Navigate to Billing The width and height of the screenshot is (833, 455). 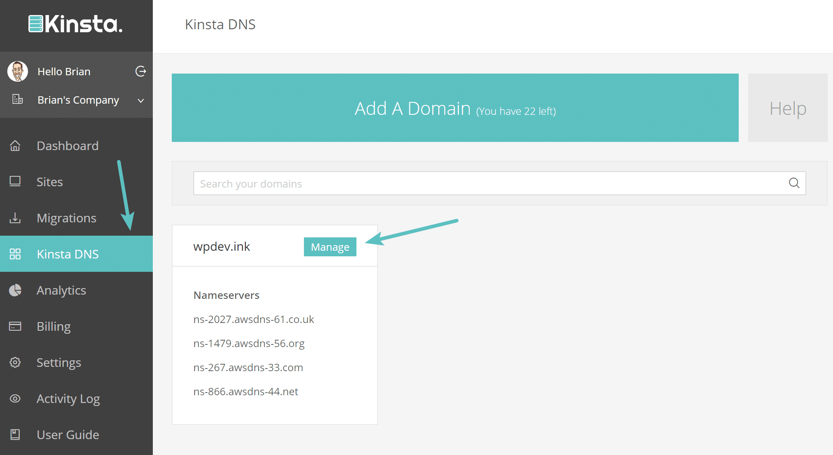pos(76,326)
